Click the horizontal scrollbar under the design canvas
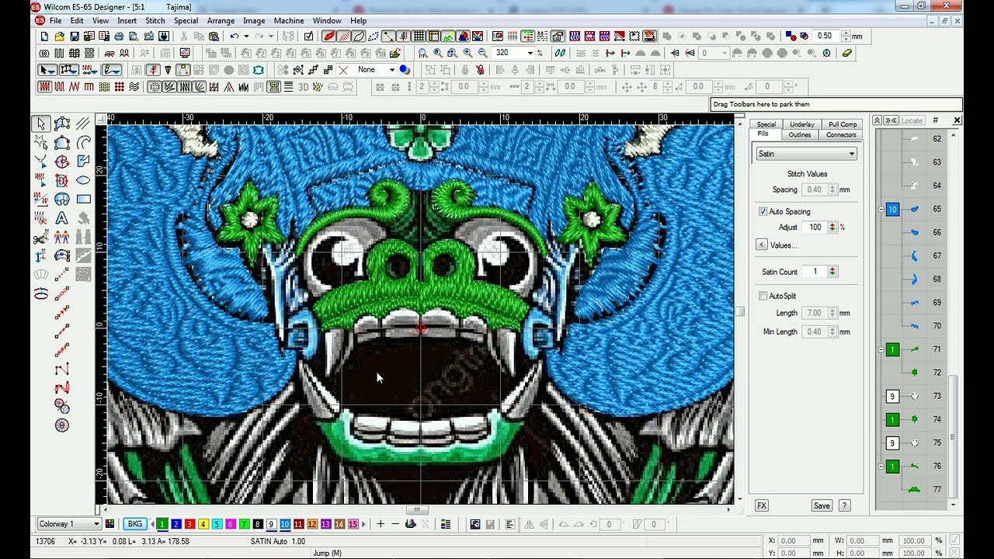 417,510
